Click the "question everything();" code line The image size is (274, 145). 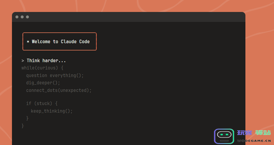click(x=55, y=76)
